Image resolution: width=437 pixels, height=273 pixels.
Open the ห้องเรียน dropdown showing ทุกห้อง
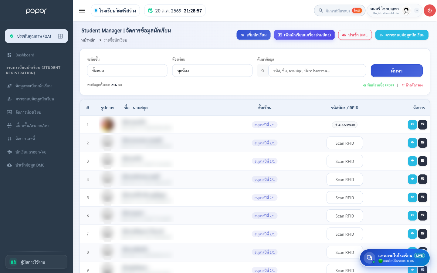(x=212, y=71)
